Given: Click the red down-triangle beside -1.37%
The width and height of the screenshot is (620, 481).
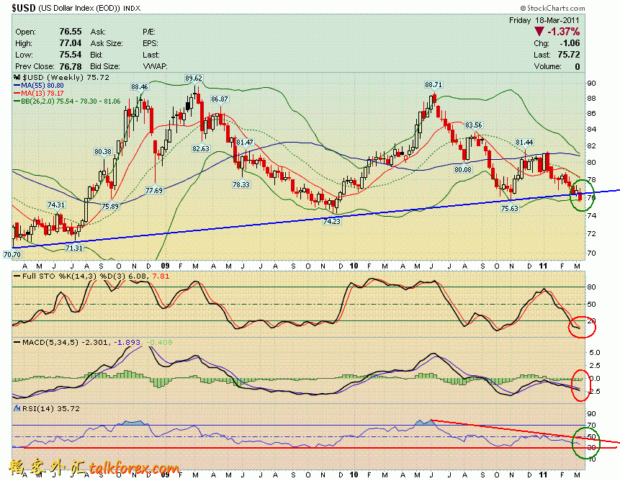Looking at the screenshot, I should pos(539,32).
